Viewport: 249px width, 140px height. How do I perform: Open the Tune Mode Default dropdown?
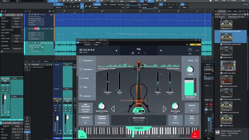click(x=17, y=42)
